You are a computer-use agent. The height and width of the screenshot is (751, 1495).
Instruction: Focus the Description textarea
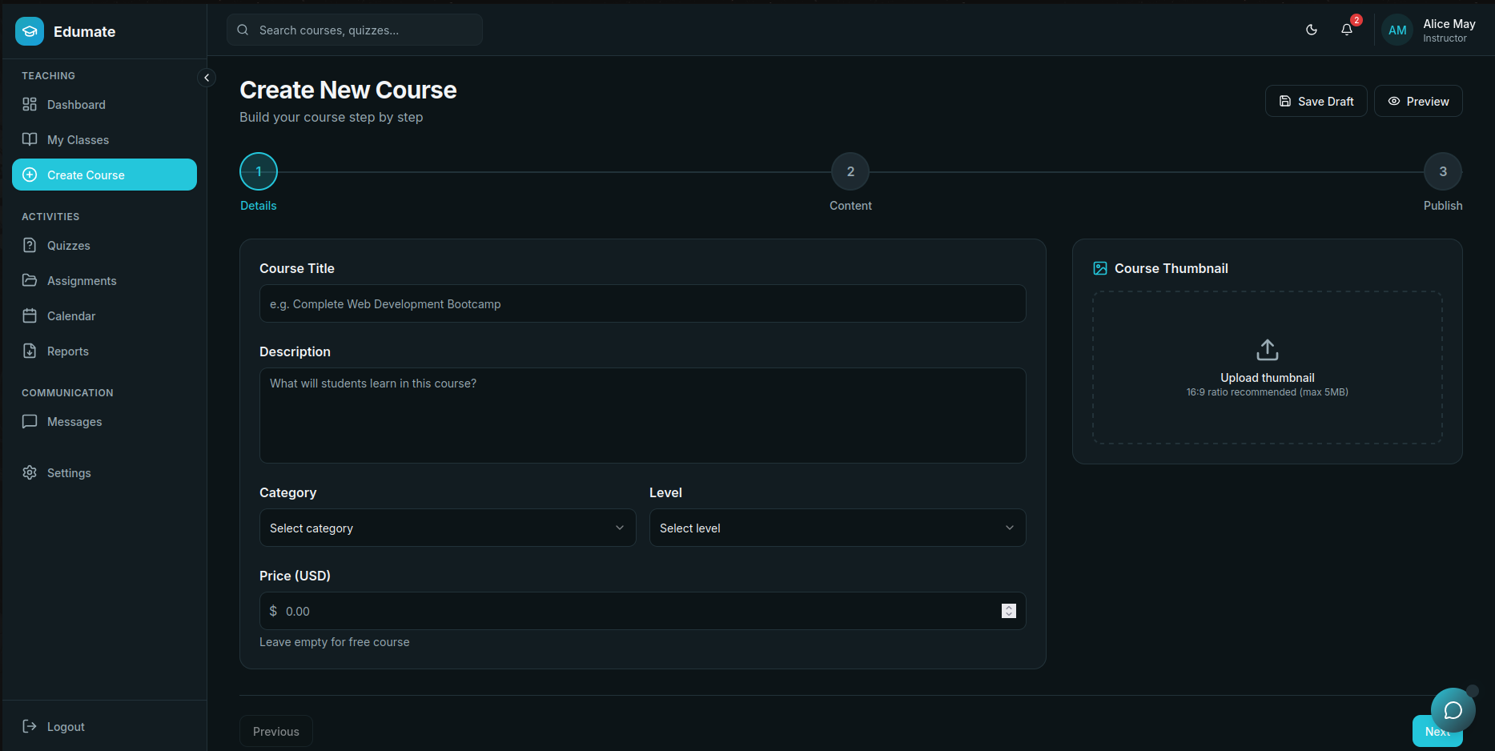click(643, 416)
